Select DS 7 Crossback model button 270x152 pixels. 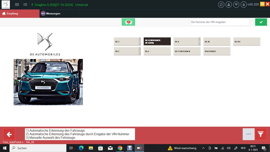pyautogui.click(x=187, y=51)
